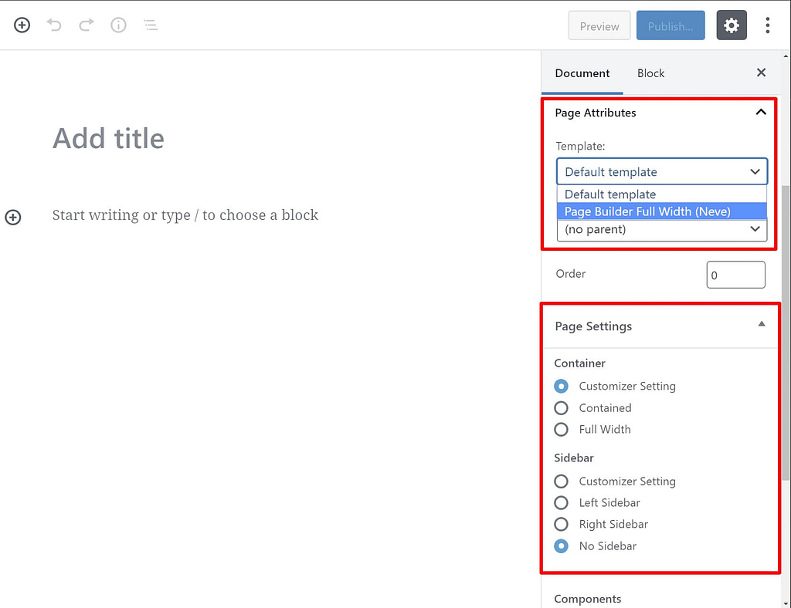Select the Contained container option
This screenshot has height=608, width=791.
pyautogui.click(x=561, y=407)
